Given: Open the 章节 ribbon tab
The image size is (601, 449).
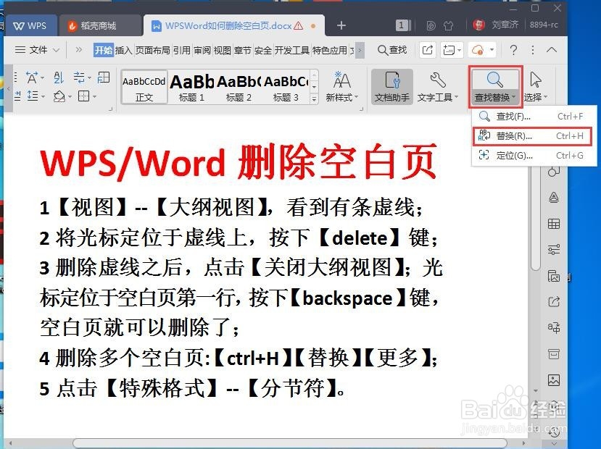Looking at the screenshot, I should (243, 50).
